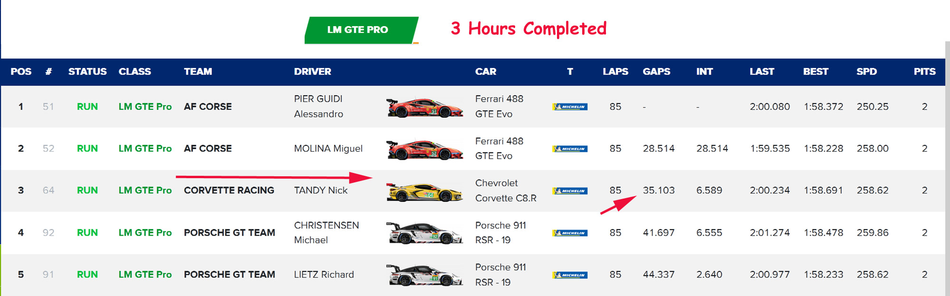Click the Michelin logo in LIETZ Richard's row
The image size is (950, 296).
(570, 275)
